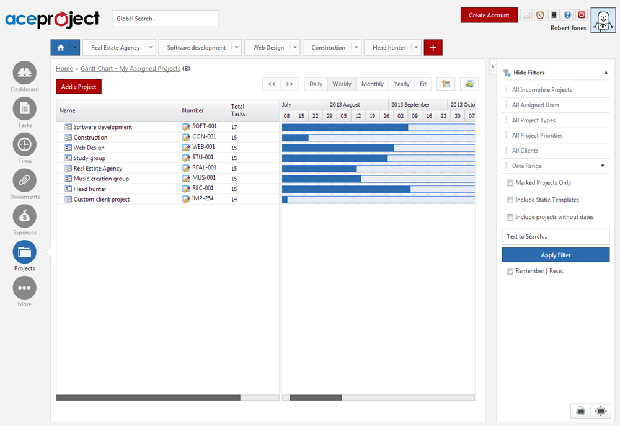Click the logout power icon

(581, 15)
